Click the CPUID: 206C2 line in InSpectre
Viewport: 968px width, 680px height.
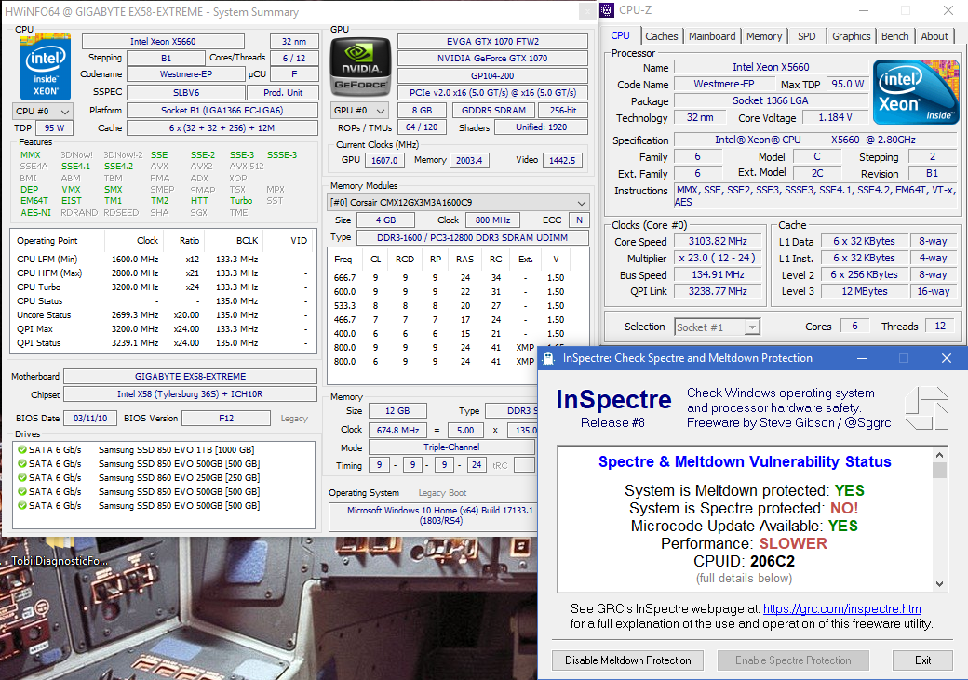744,562
